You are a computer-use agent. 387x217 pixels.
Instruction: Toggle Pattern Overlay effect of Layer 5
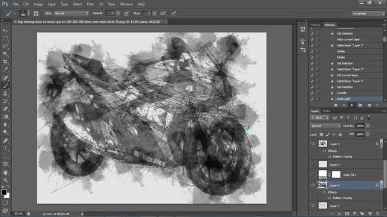point(330,157)
